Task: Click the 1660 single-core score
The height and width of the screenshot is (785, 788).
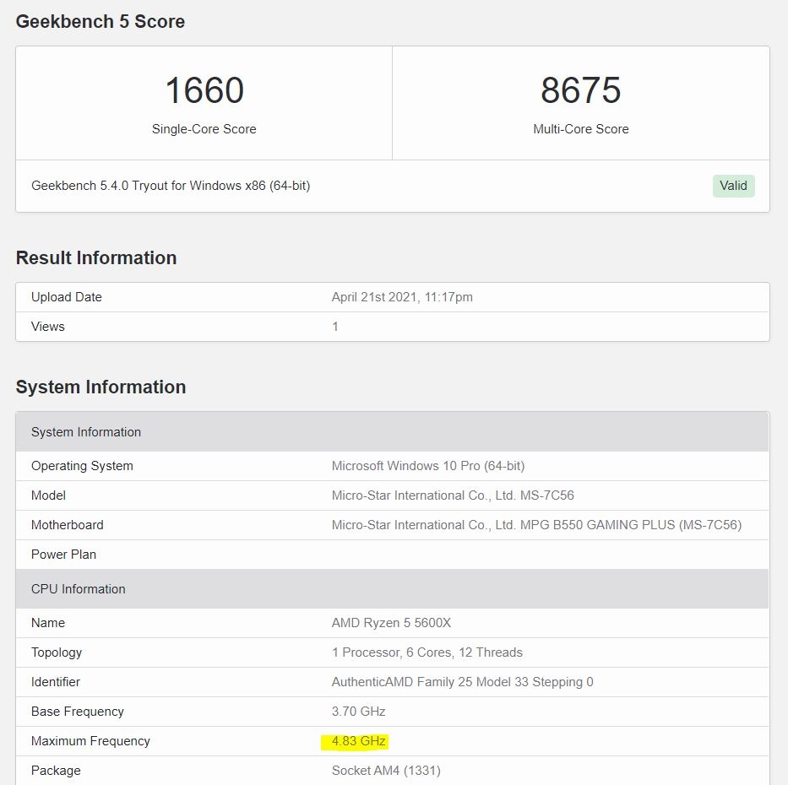Action: pyautogui.click(x=204, y=91)
